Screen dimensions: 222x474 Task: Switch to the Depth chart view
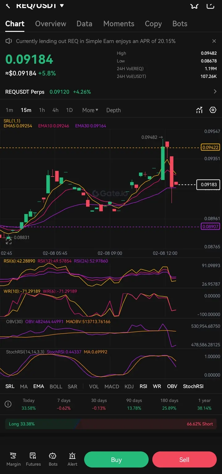click(x=113, y=110)
